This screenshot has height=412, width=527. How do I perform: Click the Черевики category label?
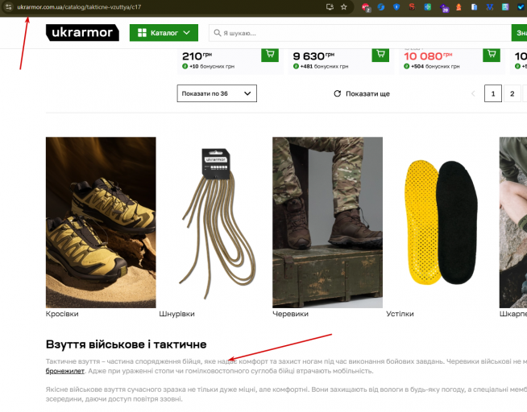coord(290,314)
